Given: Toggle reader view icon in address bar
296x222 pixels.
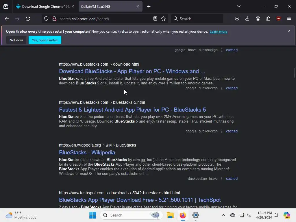Looking at the screenshot, I should pyautogui.click(x=155, y=19).
